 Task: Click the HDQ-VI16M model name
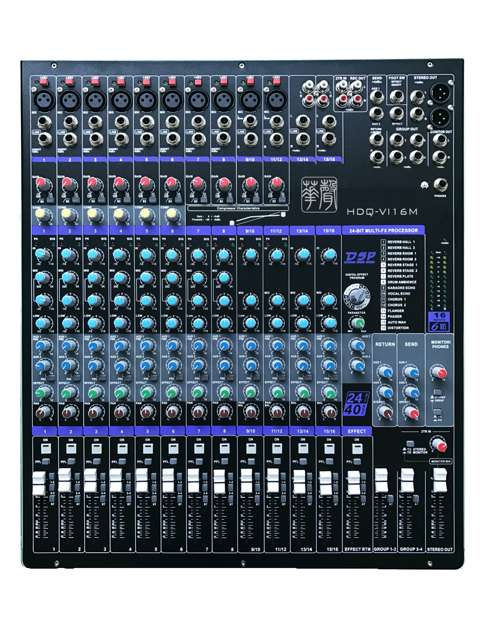tap(382, 212)
